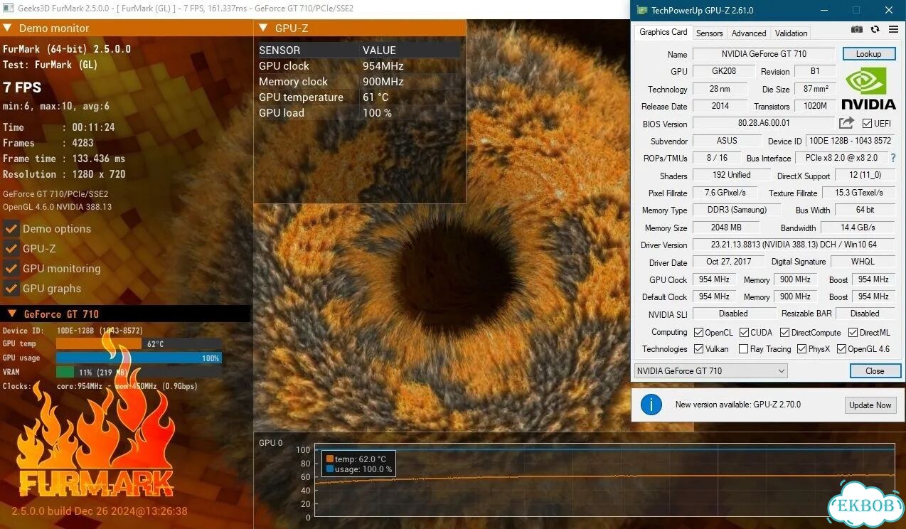Click the BIOS Version field
Viewport: 906px width, 529px height.
764,124
